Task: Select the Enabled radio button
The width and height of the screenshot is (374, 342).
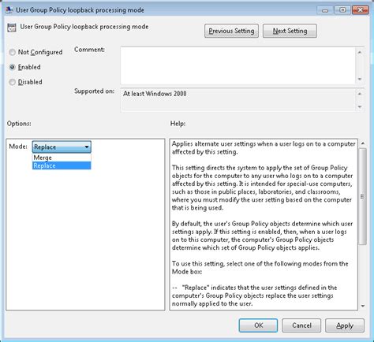Action: coord(12,67)
